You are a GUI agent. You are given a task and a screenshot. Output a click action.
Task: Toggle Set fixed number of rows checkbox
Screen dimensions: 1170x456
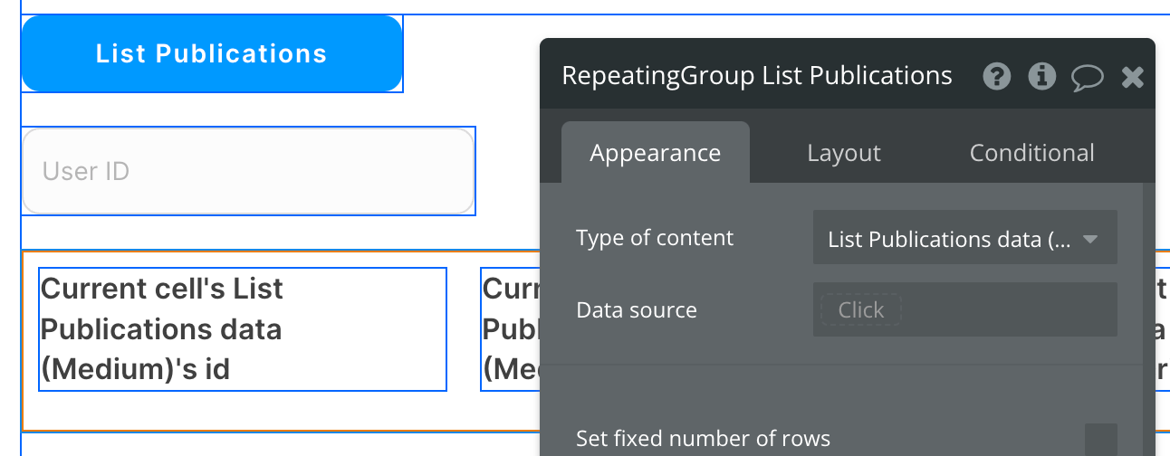point(1100,440)
